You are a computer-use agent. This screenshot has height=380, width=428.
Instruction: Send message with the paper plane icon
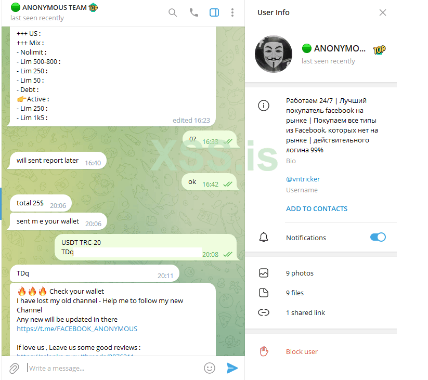click(x=232, y=368)
